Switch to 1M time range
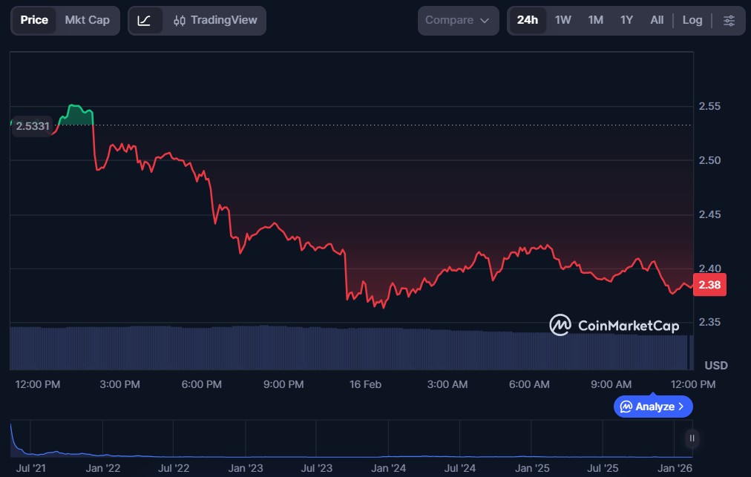 [595, 20]
